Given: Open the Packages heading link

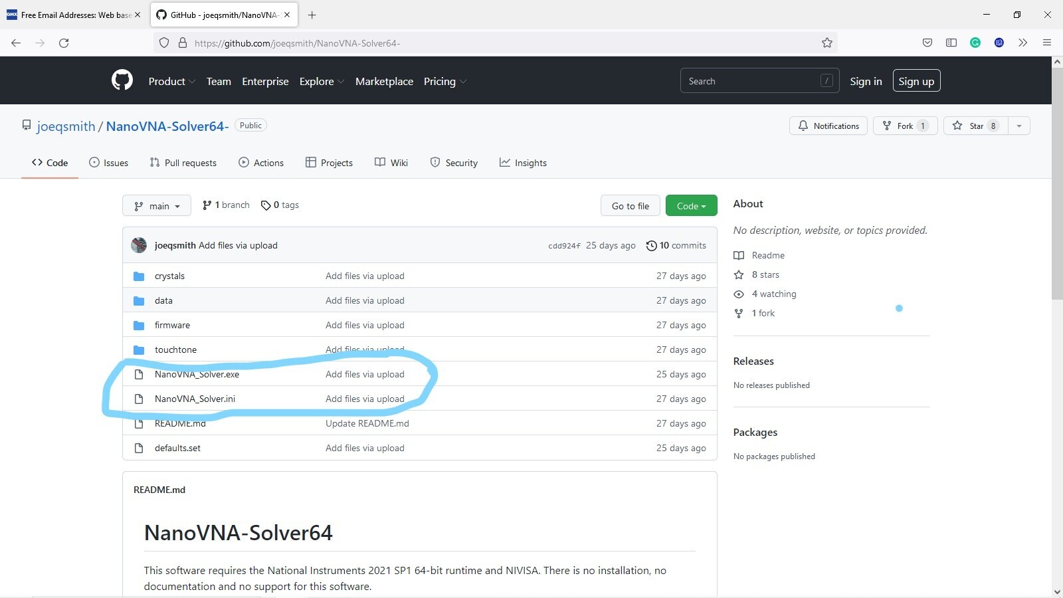Looking at the screenshot, I should (755, 432).
